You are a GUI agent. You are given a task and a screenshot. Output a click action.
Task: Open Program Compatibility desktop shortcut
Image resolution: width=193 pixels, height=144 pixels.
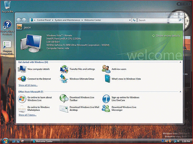tap(7, 48)
